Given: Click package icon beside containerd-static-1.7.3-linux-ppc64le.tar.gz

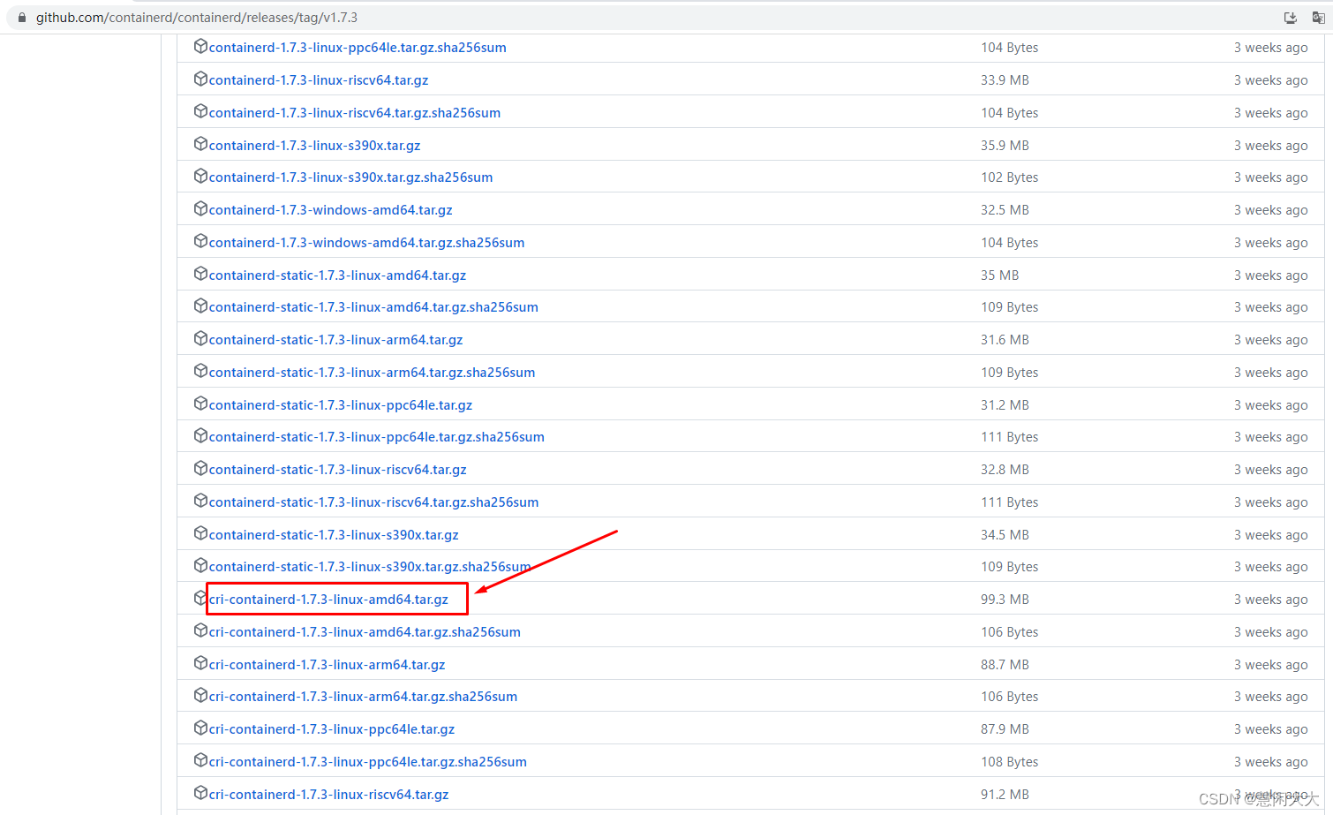Looking at the screenshot, I should tap(200, 404).
